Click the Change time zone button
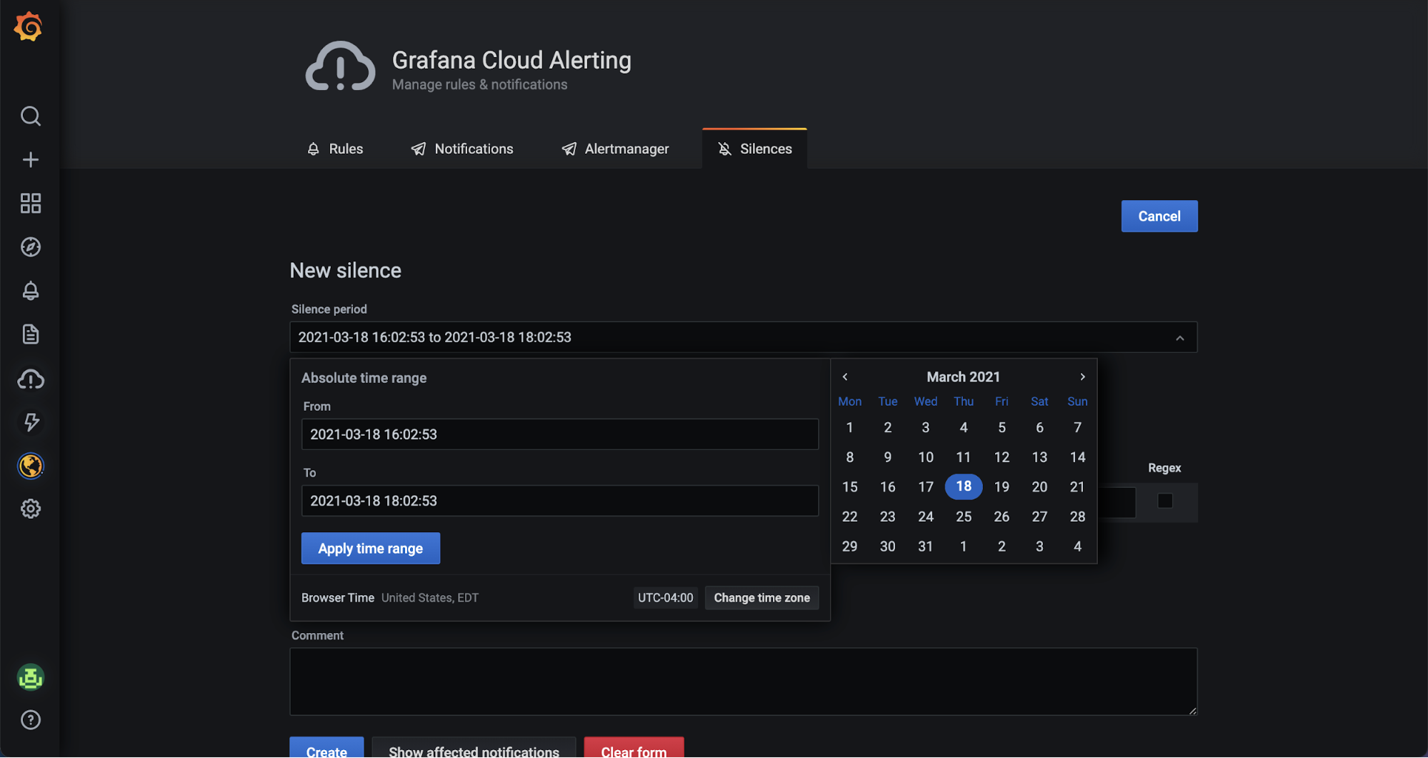The image size is (1428, 758). 762,598
